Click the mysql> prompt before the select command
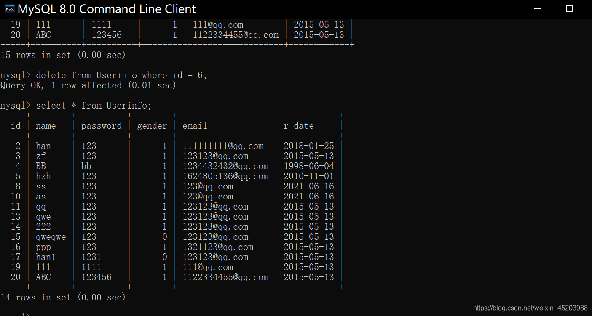 pos(16,106)
